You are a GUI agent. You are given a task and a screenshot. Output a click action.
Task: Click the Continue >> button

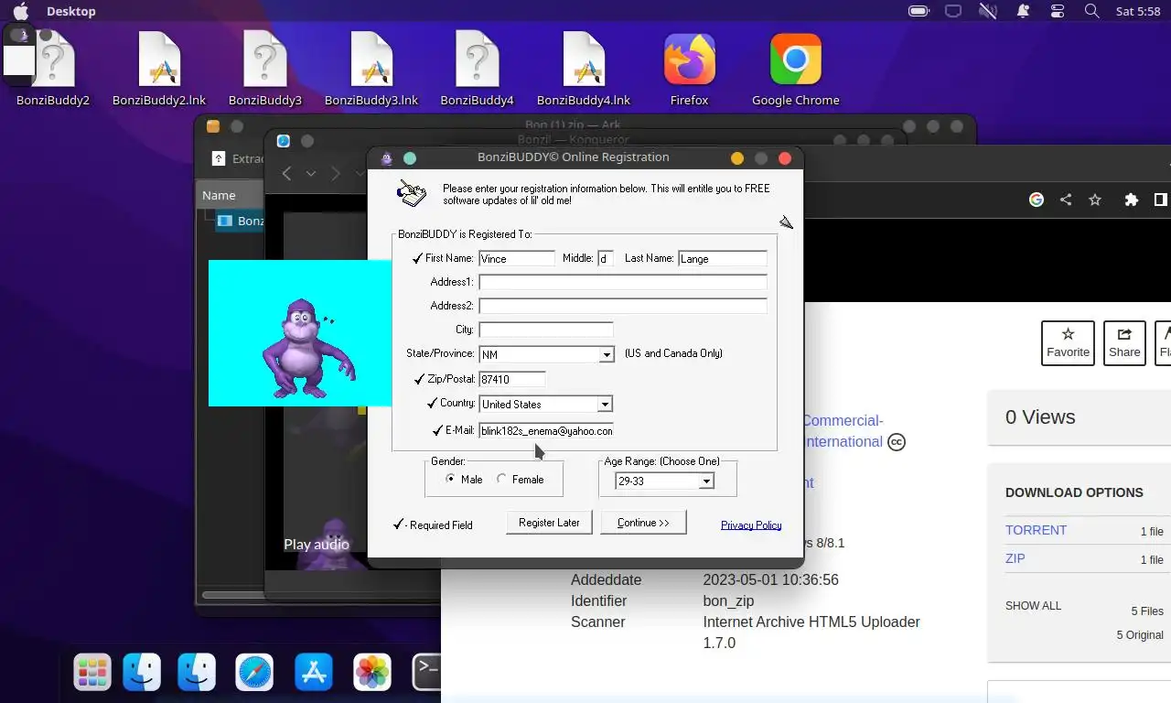[643, 523]
